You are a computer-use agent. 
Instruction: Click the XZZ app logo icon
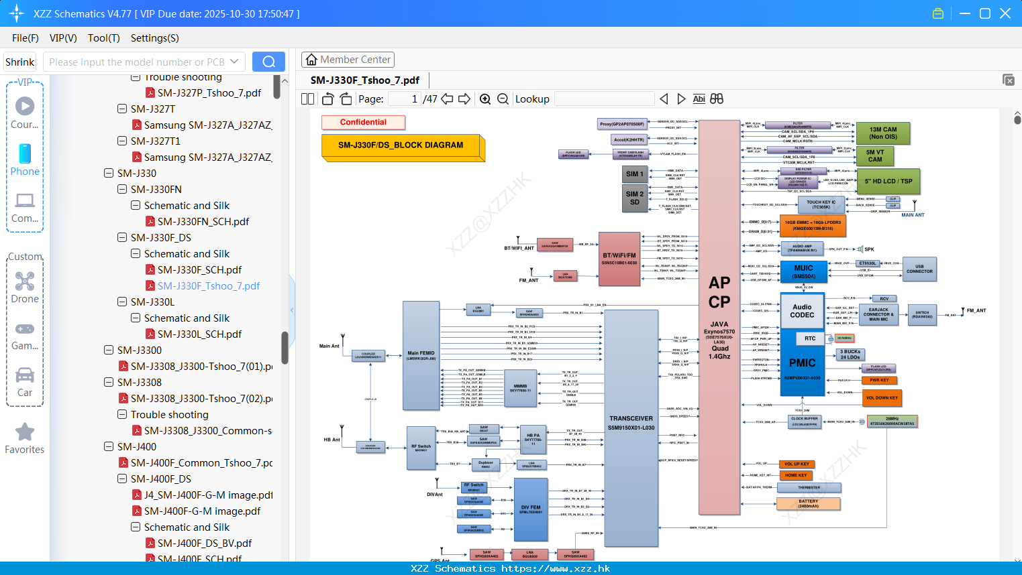17,13
